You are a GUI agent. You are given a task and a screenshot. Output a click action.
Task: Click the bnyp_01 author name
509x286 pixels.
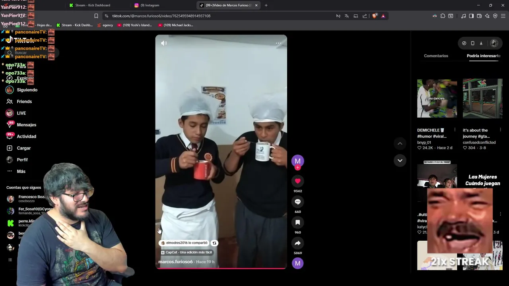pos(424,142)
